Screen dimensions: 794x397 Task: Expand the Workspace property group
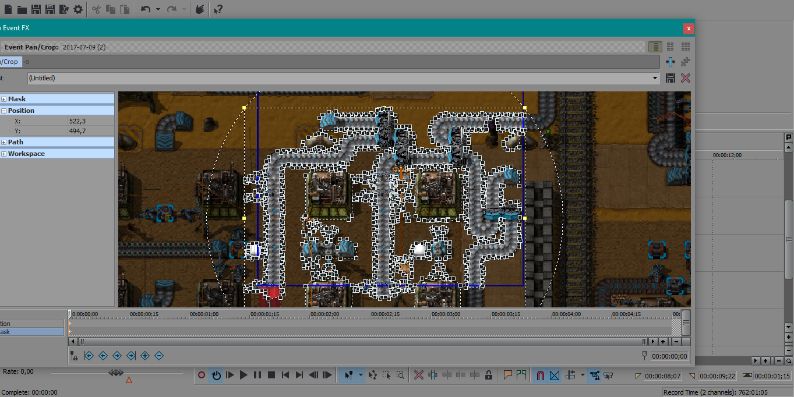point(3,154)
